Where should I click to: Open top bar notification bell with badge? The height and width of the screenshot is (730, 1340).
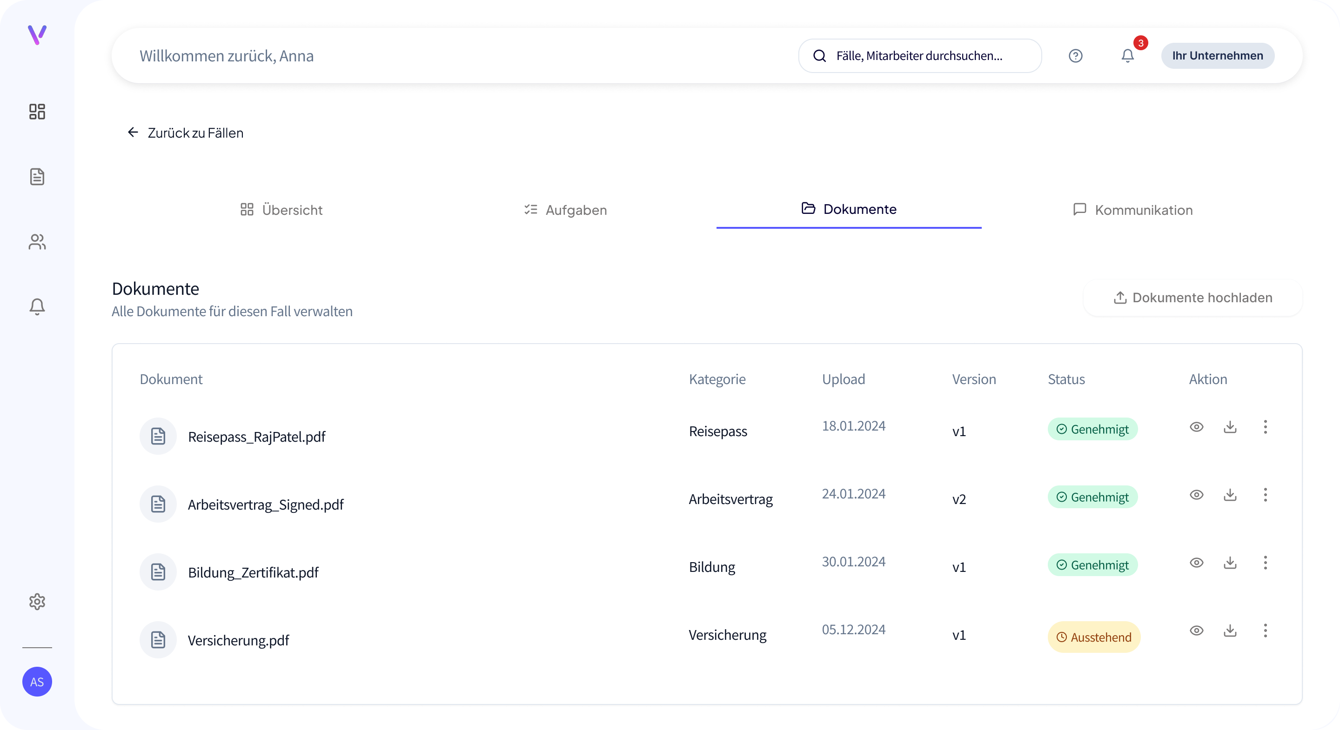(1127, 56)
